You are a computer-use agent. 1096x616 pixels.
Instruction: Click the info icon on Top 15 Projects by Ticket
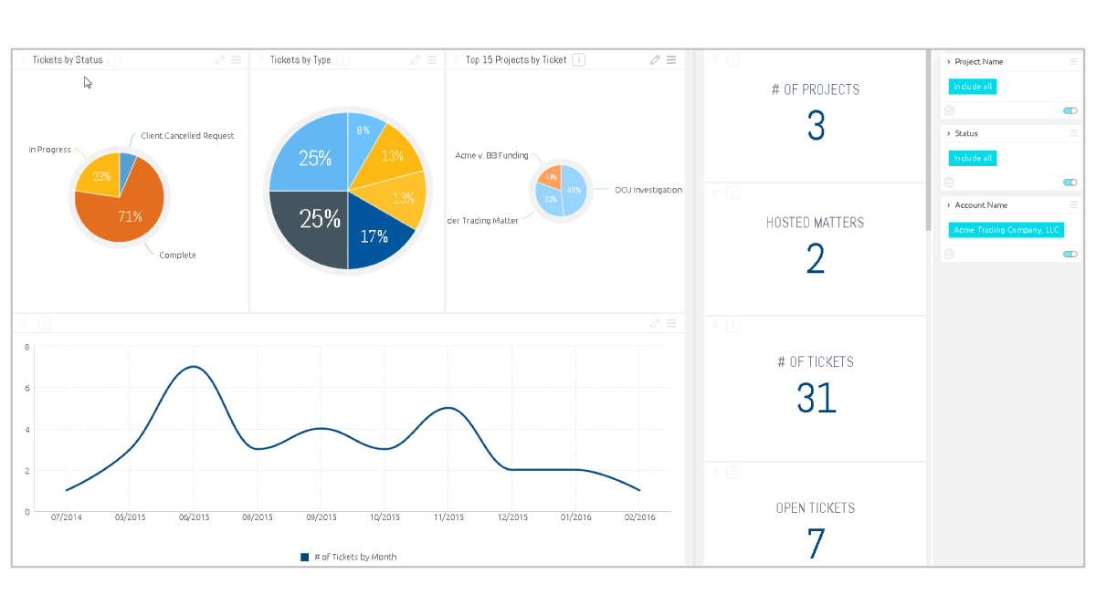click(578, 59)
